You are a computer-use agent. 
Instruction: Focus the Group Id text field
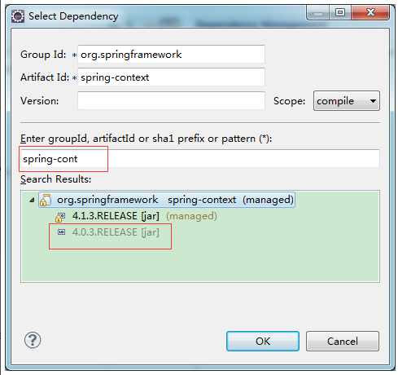click(171, 55)
